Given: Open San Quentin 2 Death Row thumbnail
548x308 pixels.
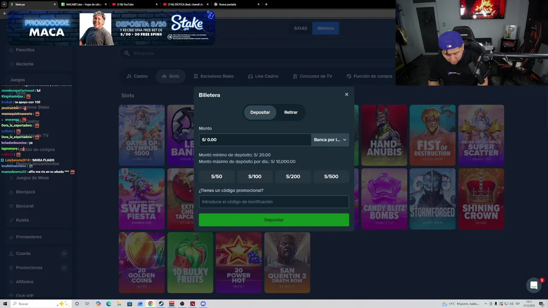Looking at the screenshot, I should pyautogui.click(x=287, y=263).
